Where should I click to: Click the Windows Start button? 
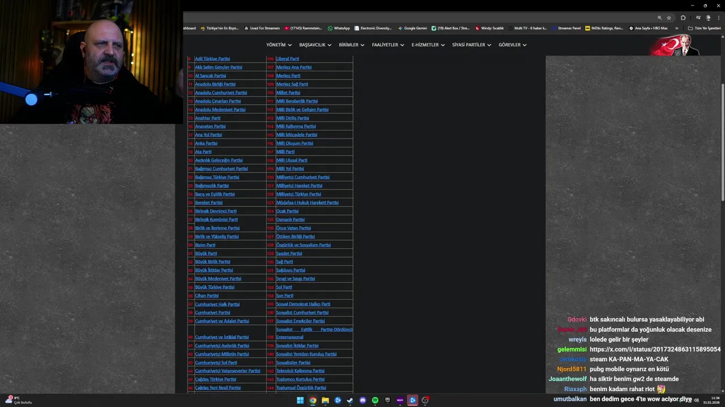(300, 400)
